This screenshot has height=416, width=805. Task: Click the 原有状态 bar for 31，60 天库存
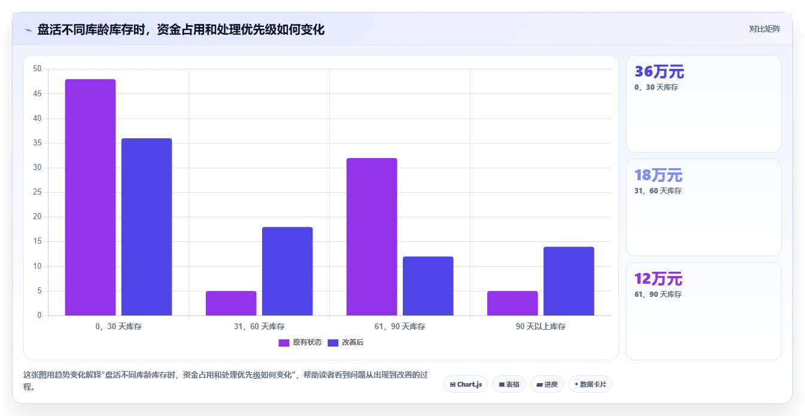pos(231,303)
